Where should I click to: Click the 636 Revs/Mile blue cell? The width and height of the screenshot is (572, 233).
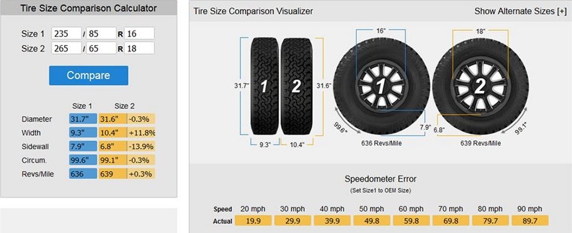(x=83, y=174)
